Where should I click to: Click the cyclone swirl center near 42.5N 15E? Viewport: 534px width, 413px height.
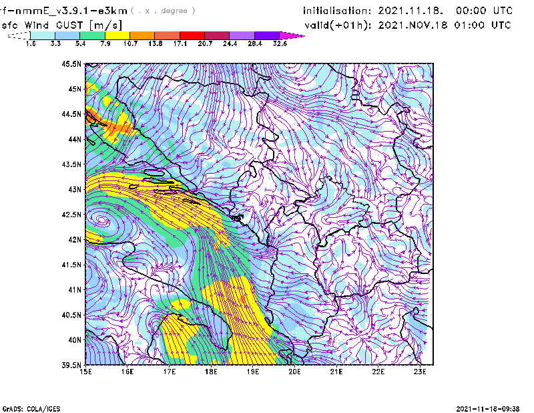[101, 220]
